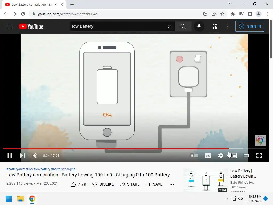Open the suggested video thumbnail 2:04
Viewport: 273px width, 205px height.
click(206, 180)
